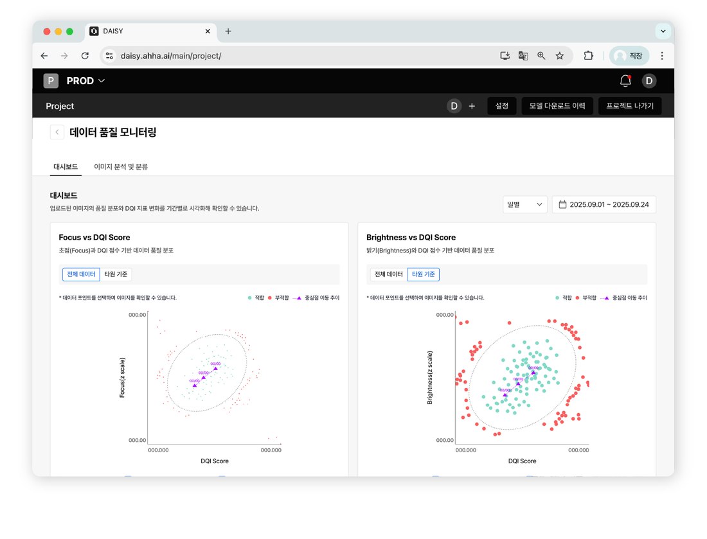Open the Chrome three-dot menu

tap(662, 56)
